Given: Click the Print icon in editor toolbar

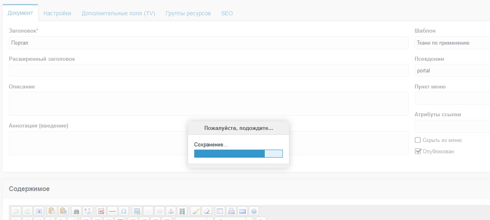Looking at the screenshot, I should 231,211.
